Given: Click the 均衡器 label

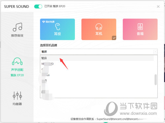Looking at the screenshot, I should click(17, 104).
